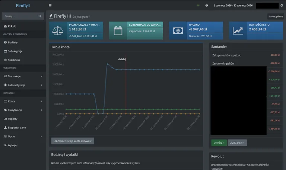
Task: Click the Firefly III logo
Action: click(x=23, y=6)
